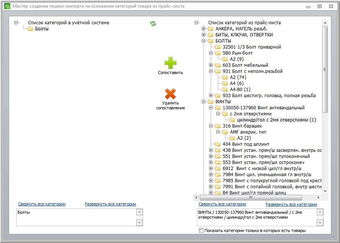Select the Болты category in left tree
Screen dimensions: 340x243
point(42,28)
